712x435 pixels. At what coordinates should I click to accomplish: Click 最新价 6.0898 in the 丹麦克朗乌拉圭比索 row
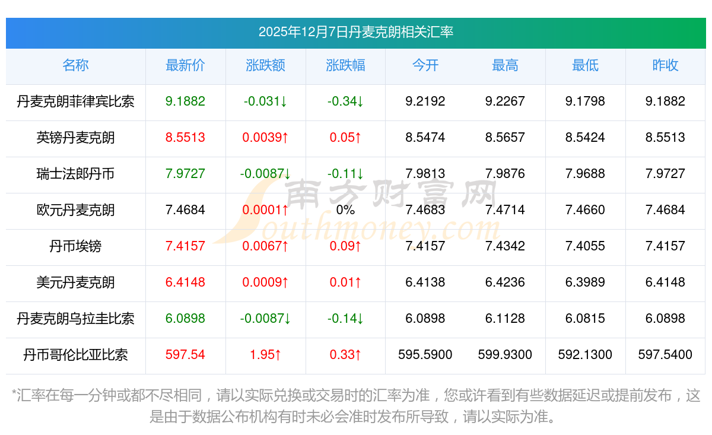pos(185,319)
